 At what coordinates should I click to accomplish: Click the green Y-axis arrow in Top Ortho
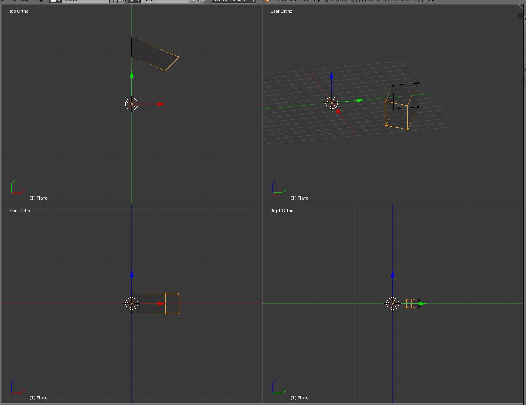click(x=131, y=74)
